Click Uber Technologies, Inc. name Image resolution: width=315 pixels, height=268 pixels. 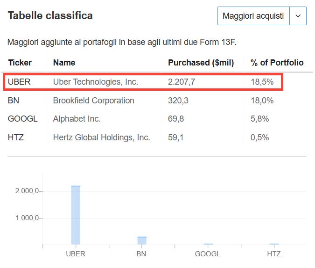(x=95, y=82)
